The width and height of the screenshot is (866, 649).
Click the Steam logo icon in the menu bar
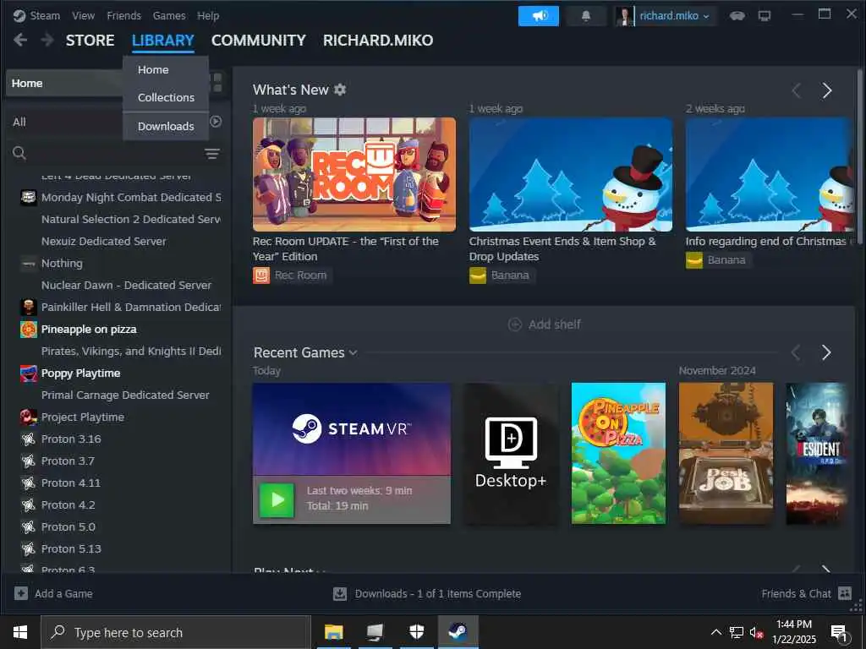coord(19,15)
